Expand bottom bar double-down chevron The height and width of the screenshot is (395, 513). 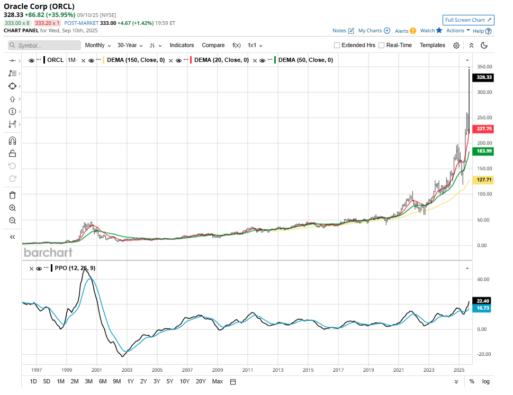[456, 382]
